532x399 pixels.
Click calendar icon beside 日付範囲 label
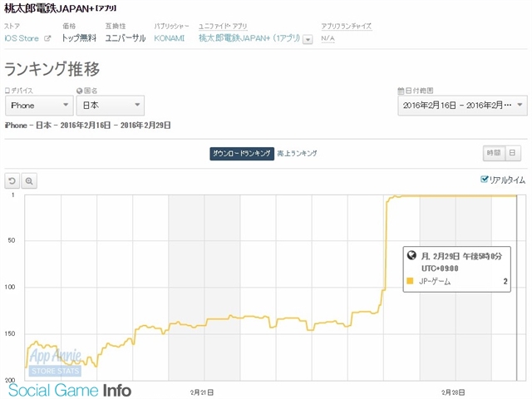(x=401, y=91)
